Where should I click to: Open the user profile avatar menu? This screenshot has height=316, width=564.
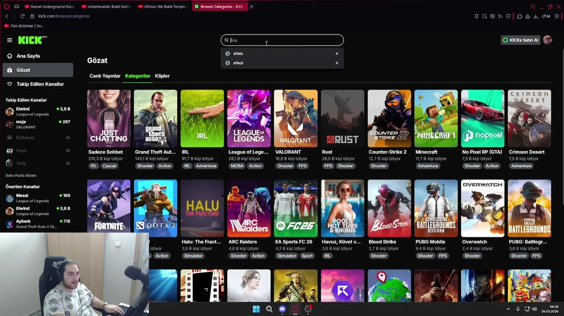(x=547, y=40)
